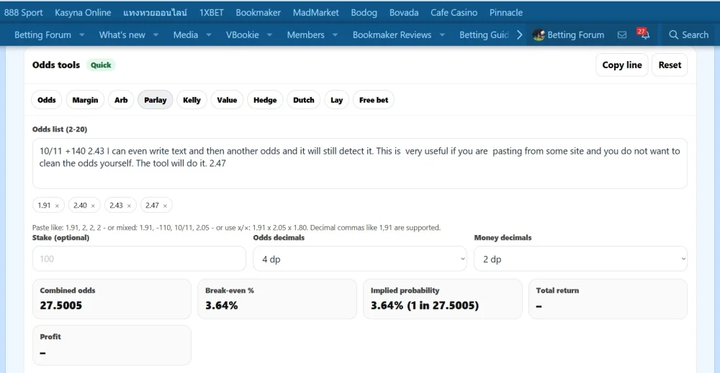The width and height of the screenshot is (720, 373).
Task: Open the Odds decimals 4 dp dropdown
Action: (359, 259)
